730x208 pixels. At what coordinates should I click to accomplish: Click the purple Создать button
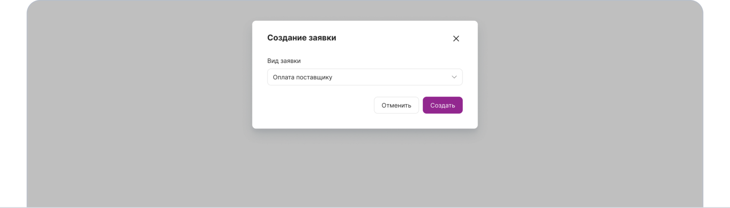pyautogui.click(x=442, y=105)
